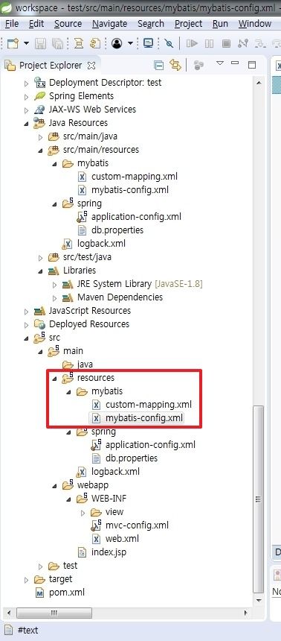
Task: Collapse the webapp folder
Action: pyautogui.click(x=55, y=486)
